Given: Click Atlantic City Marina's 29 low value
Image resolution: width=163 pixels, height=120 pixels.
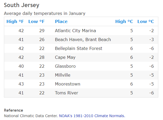Looking at the screenshot, I should pos(42,31).
